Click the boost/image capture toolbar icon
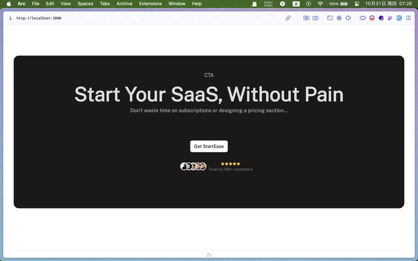 point(306,18)
